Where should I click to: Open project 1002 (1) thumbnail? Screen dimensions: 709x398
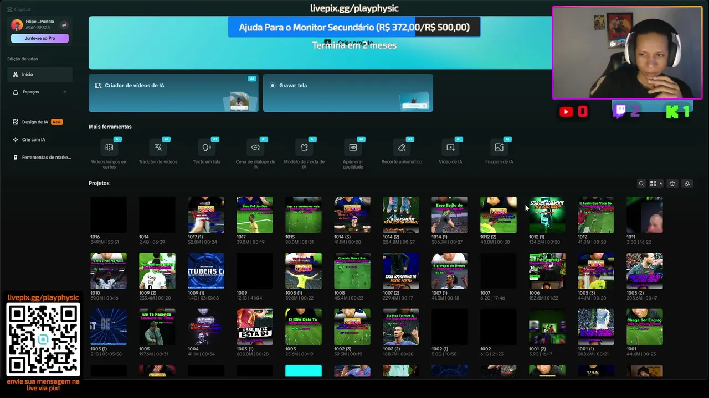[450, 327]
